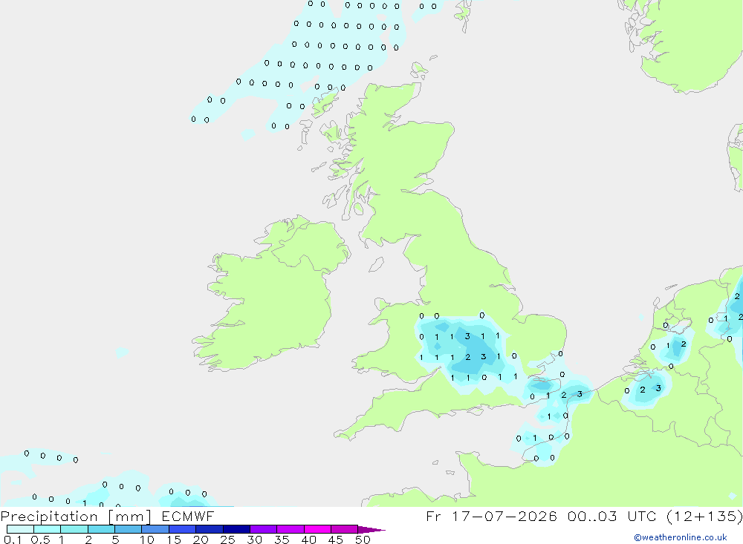Click the '50' legend scale value
This screenshot has height=544, width=743.
363,540
